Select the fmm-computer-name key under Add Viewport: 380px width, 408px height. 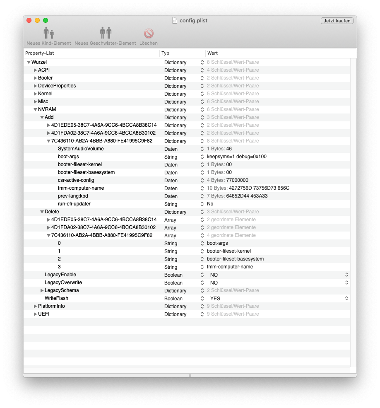coord(81,188)
